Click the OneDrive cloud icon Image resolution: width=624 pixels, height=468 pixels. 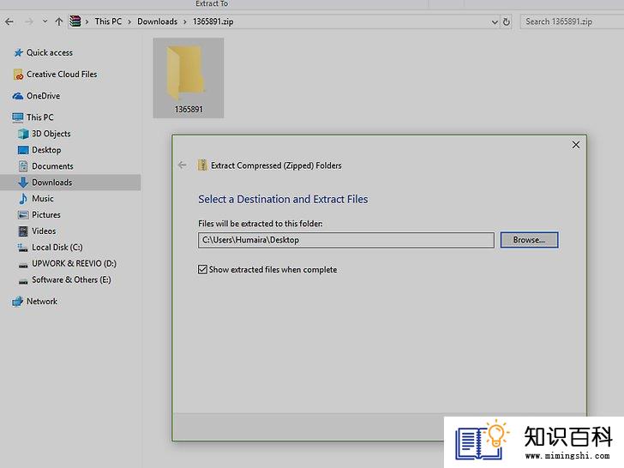18,96
